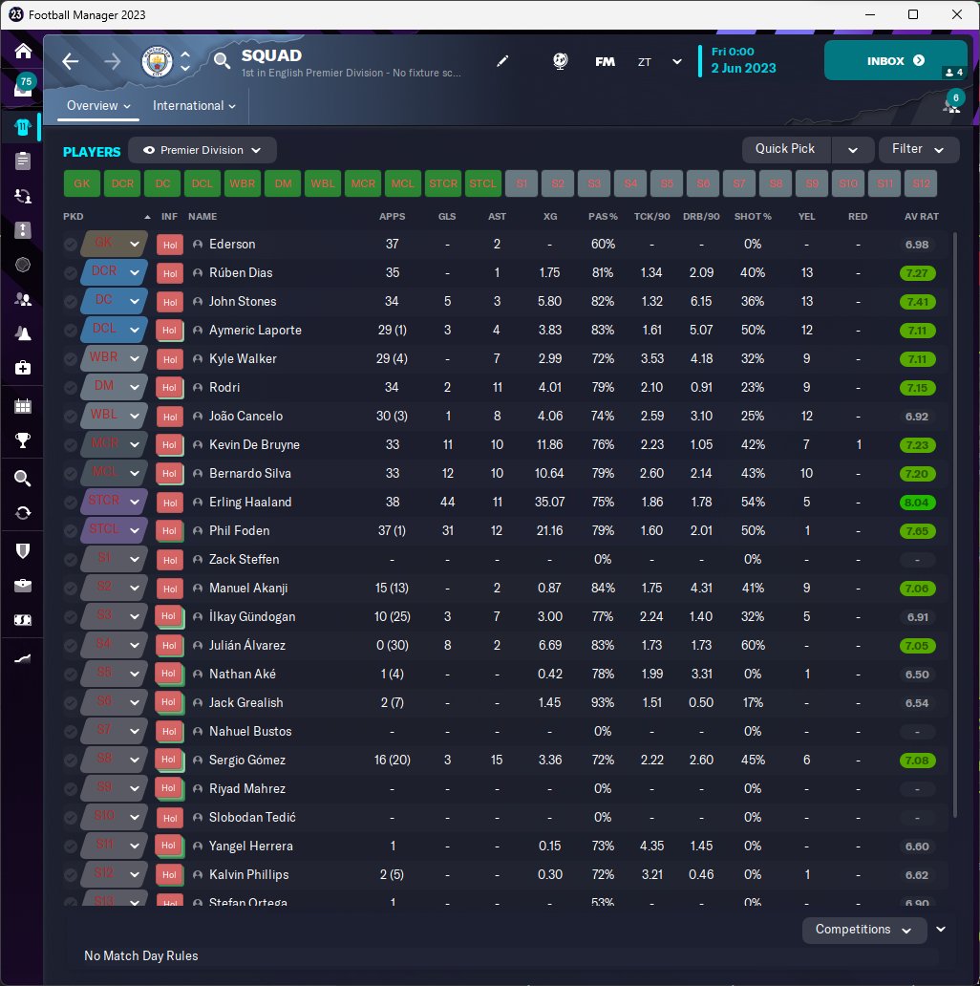Open the International tab menu

pyautogui.click(x=194, y=106)
